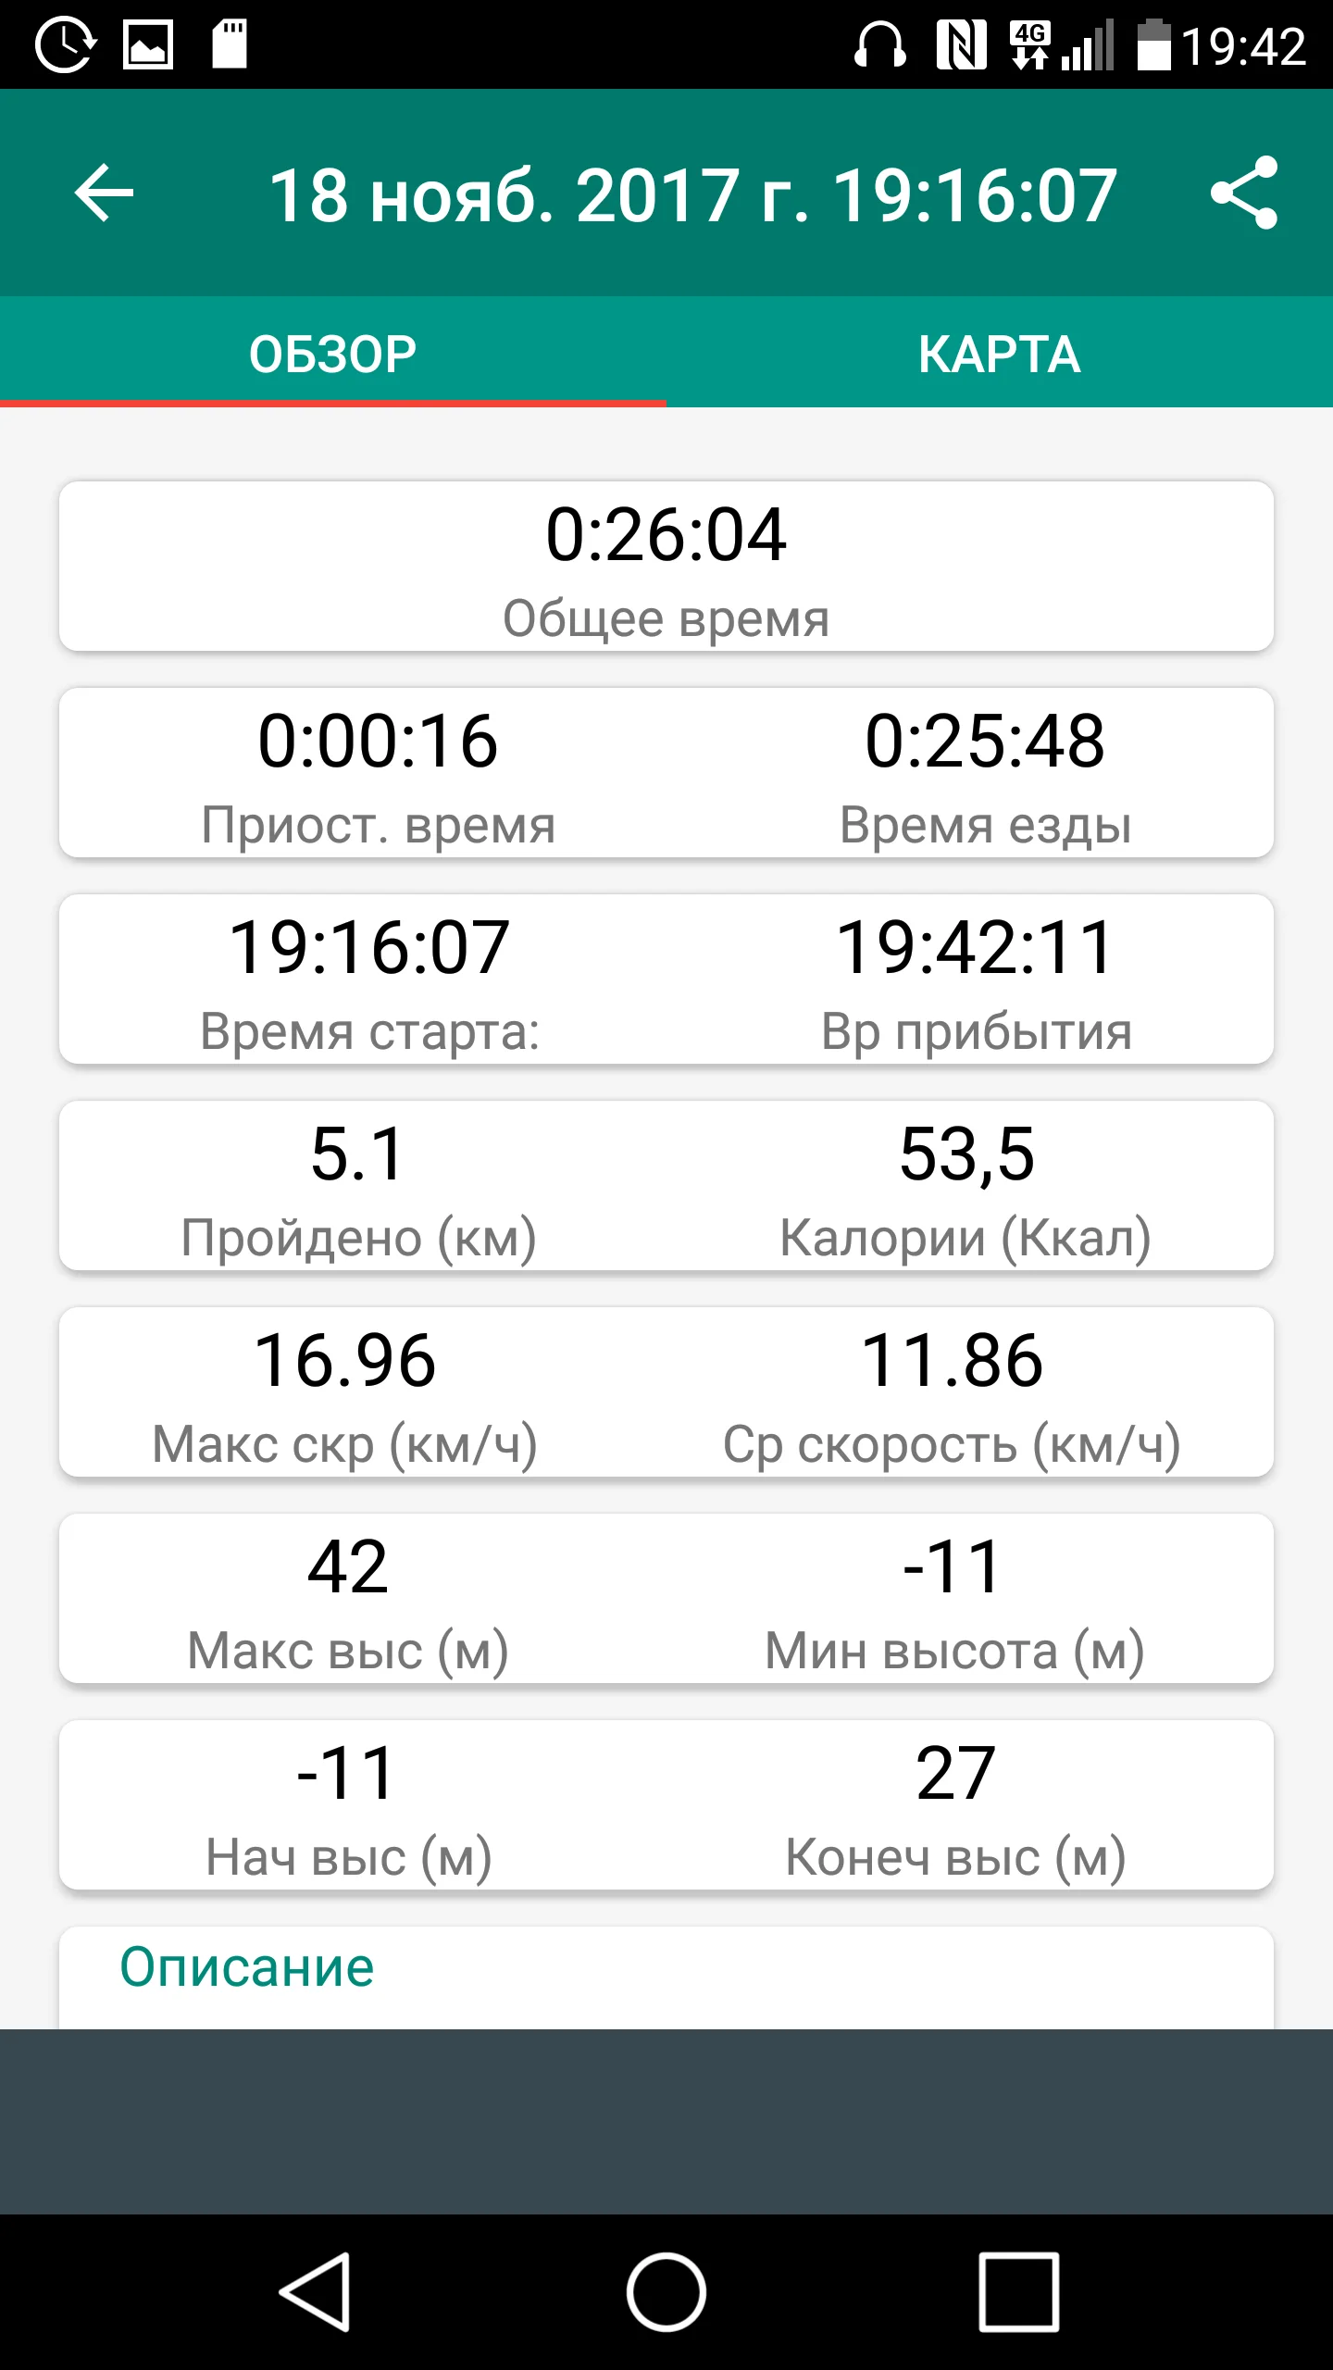Tap the Ср скорость average speed value

952,1361
